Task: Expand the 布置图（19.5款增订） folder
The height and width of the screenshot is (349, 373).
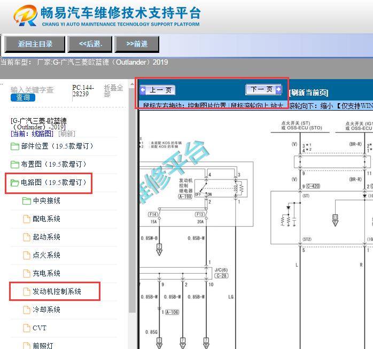Action: 54,164
